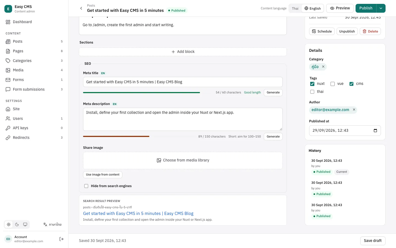The height and width of the screenshot is (248, 396).
Task: Remove editor@example.com author chip
Action: [x=354, y=110]
